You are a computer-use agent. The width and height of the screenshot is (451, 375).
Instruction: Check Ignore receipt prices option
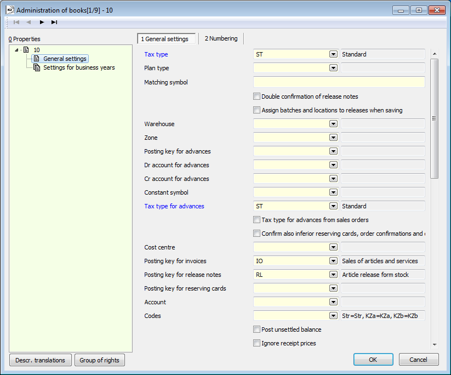(256, 343)
